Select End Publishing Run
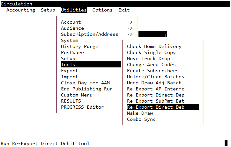Image resolution: width=231 pixels, height=147 pixels. click(87, 89)
